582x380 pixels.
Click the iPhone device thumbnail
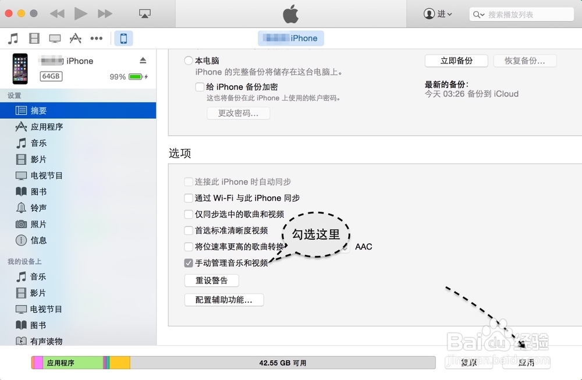(20, 69)
